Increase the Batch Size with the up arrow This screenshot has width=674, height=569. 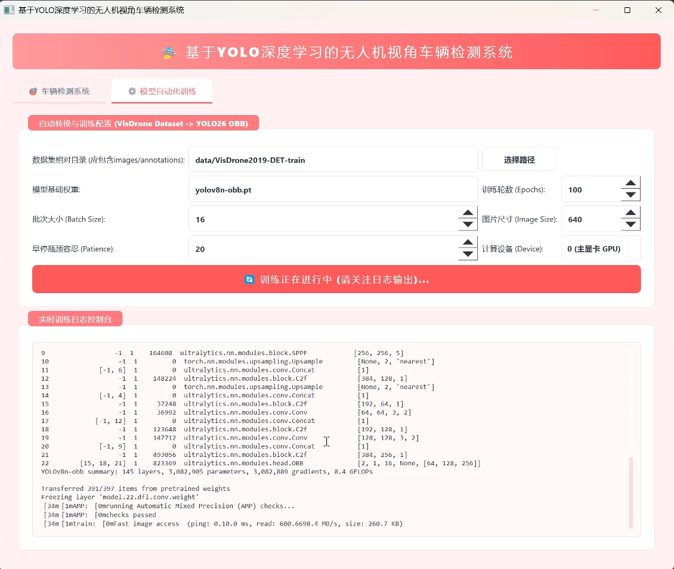[x=468, y=213]
